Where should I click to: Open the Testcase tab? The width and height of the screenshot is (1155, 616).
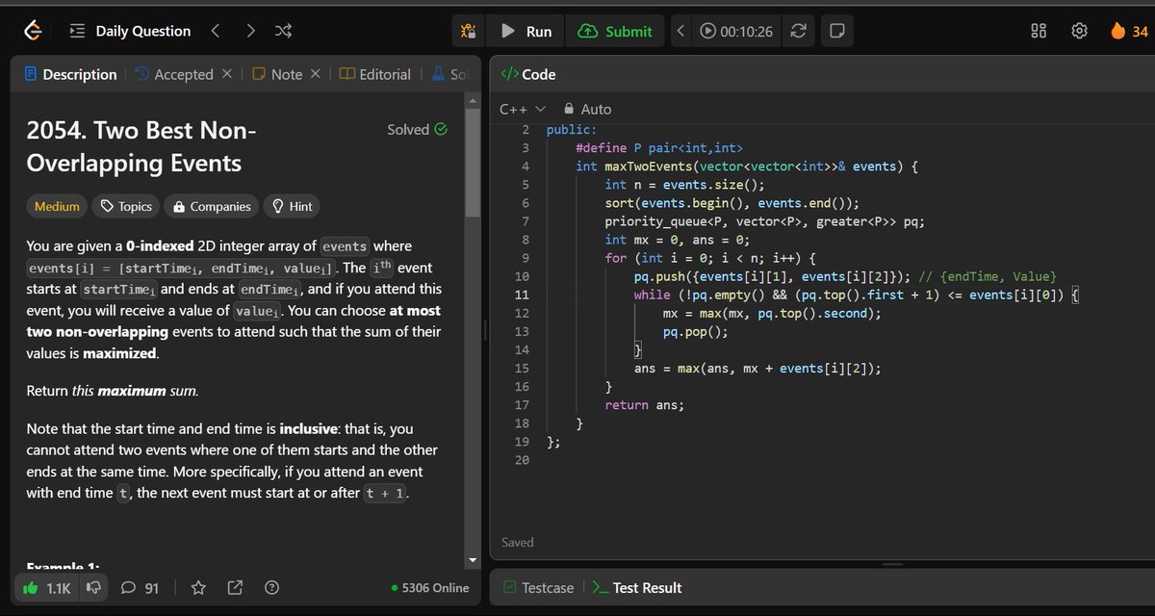(539, 588)
